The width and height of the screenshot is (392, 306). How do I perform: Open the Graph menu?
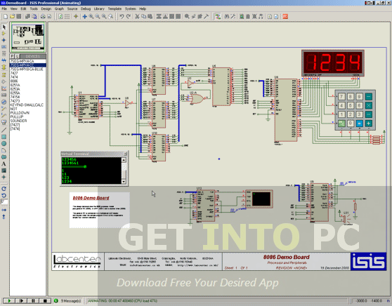click(59, 8)
